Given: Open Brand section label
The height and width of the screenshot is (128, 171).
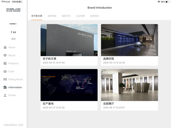Looking at the screenshot, I should point(12,55).
